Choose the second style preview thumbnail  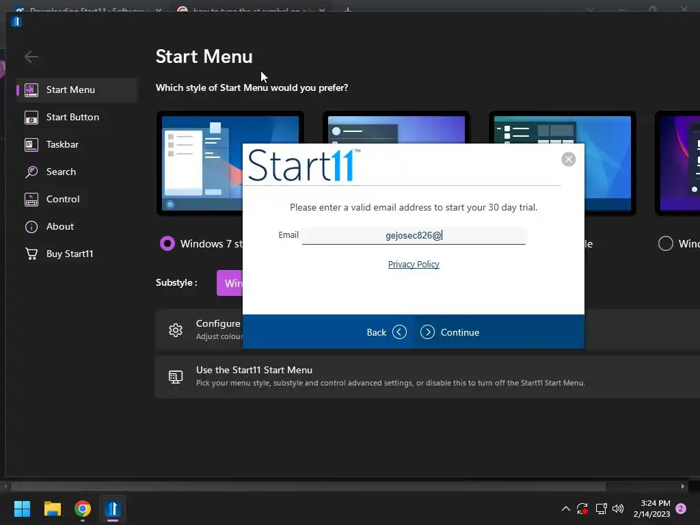point(396,127)
